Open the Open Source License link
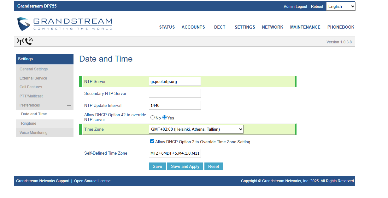The height and width of the screenshot is (198, 388). [92, 181]
